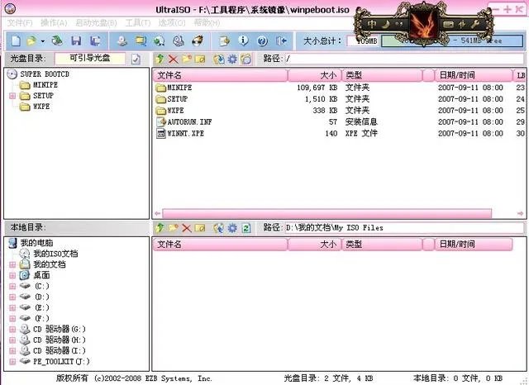Expand the CD drive (G:) tree node
This screenshot has width=529, height=385.
pyautogui.click(x=12, y=329)
